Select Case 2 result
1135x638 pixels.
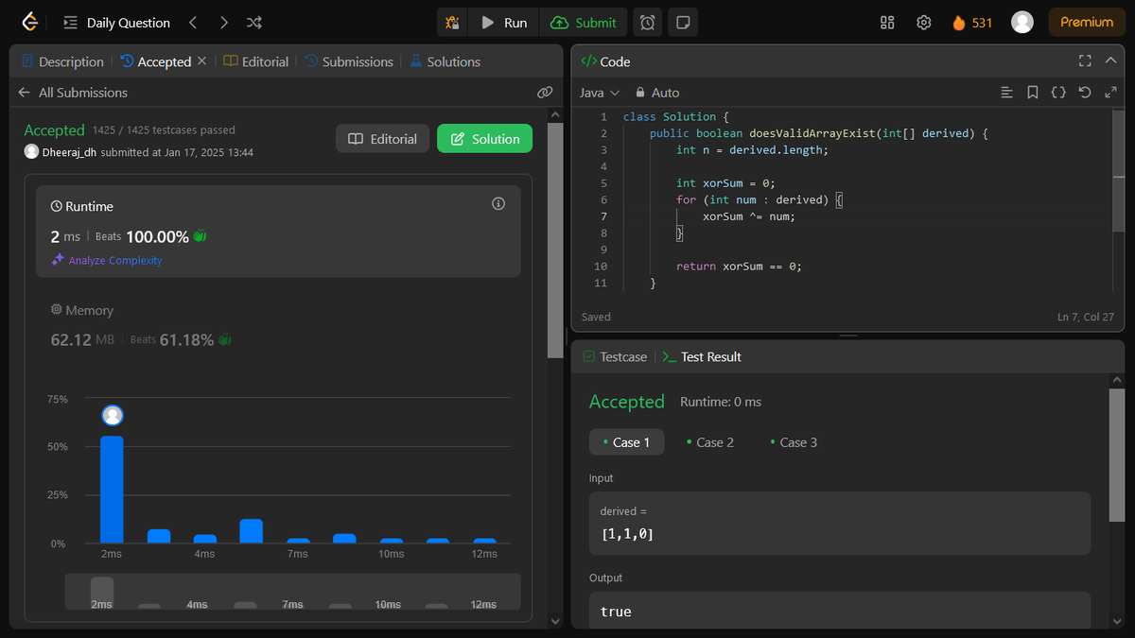coord(709,442)
